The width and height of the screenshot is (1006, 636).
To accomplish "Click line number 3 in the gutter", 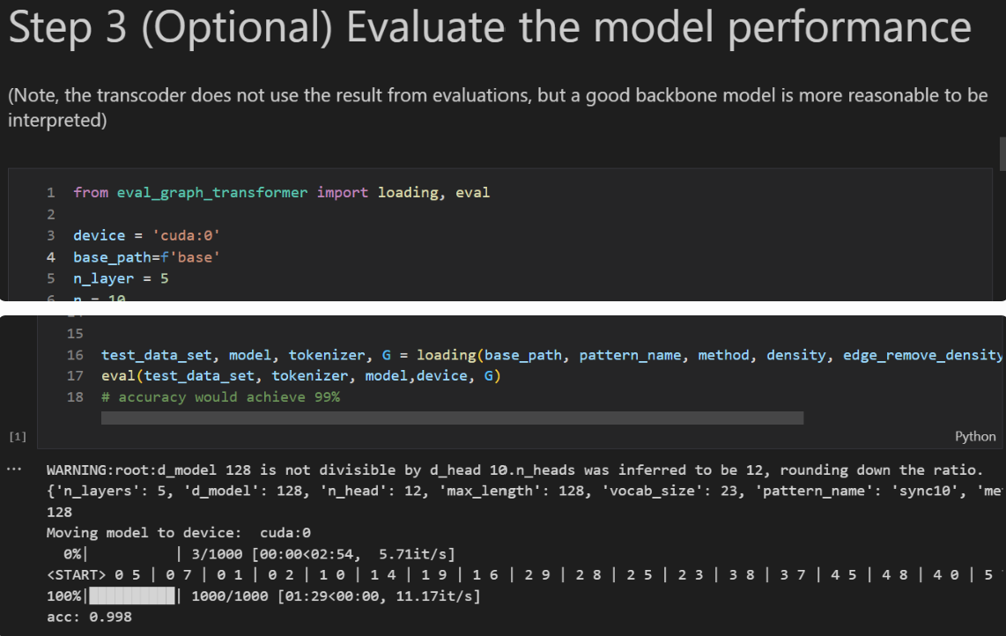I will [51, 235].
